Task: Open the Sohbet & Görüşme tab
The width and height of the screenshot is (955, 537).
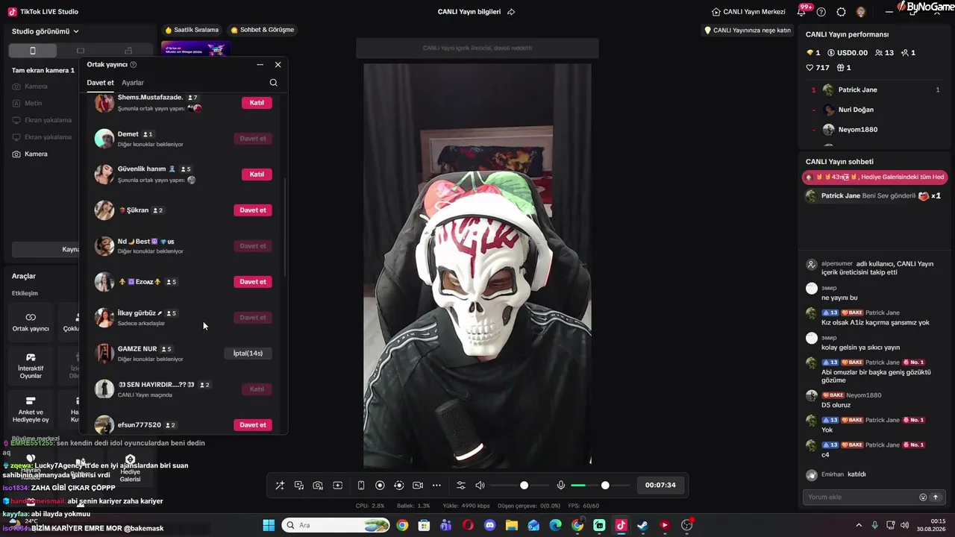Action: 263,30
